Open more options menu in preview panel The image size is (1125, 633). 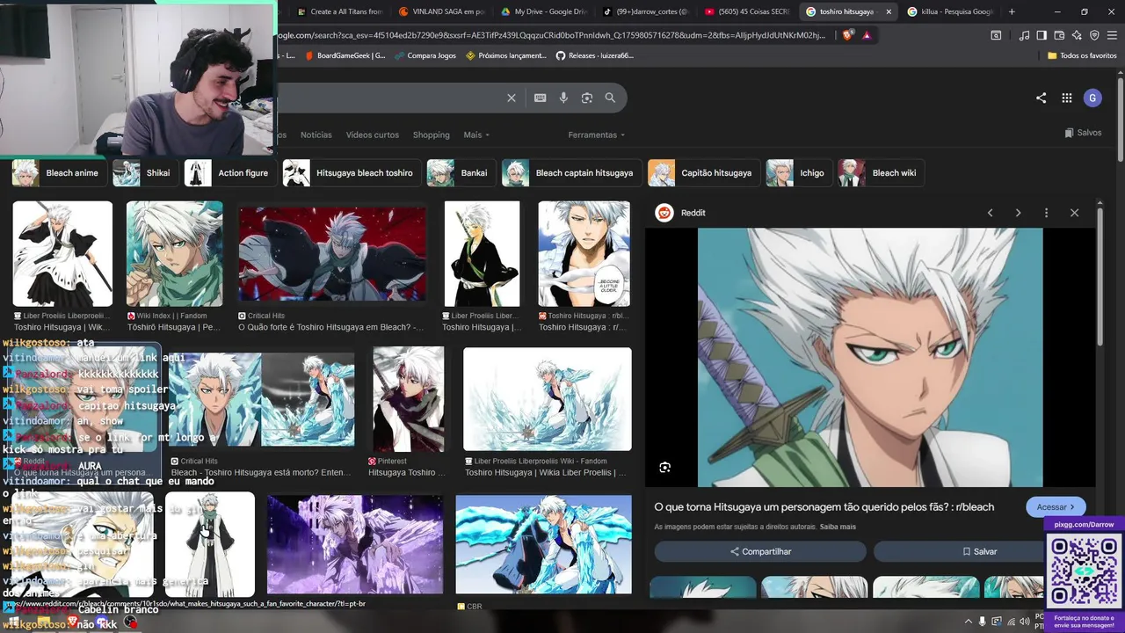click(1046, 213)
